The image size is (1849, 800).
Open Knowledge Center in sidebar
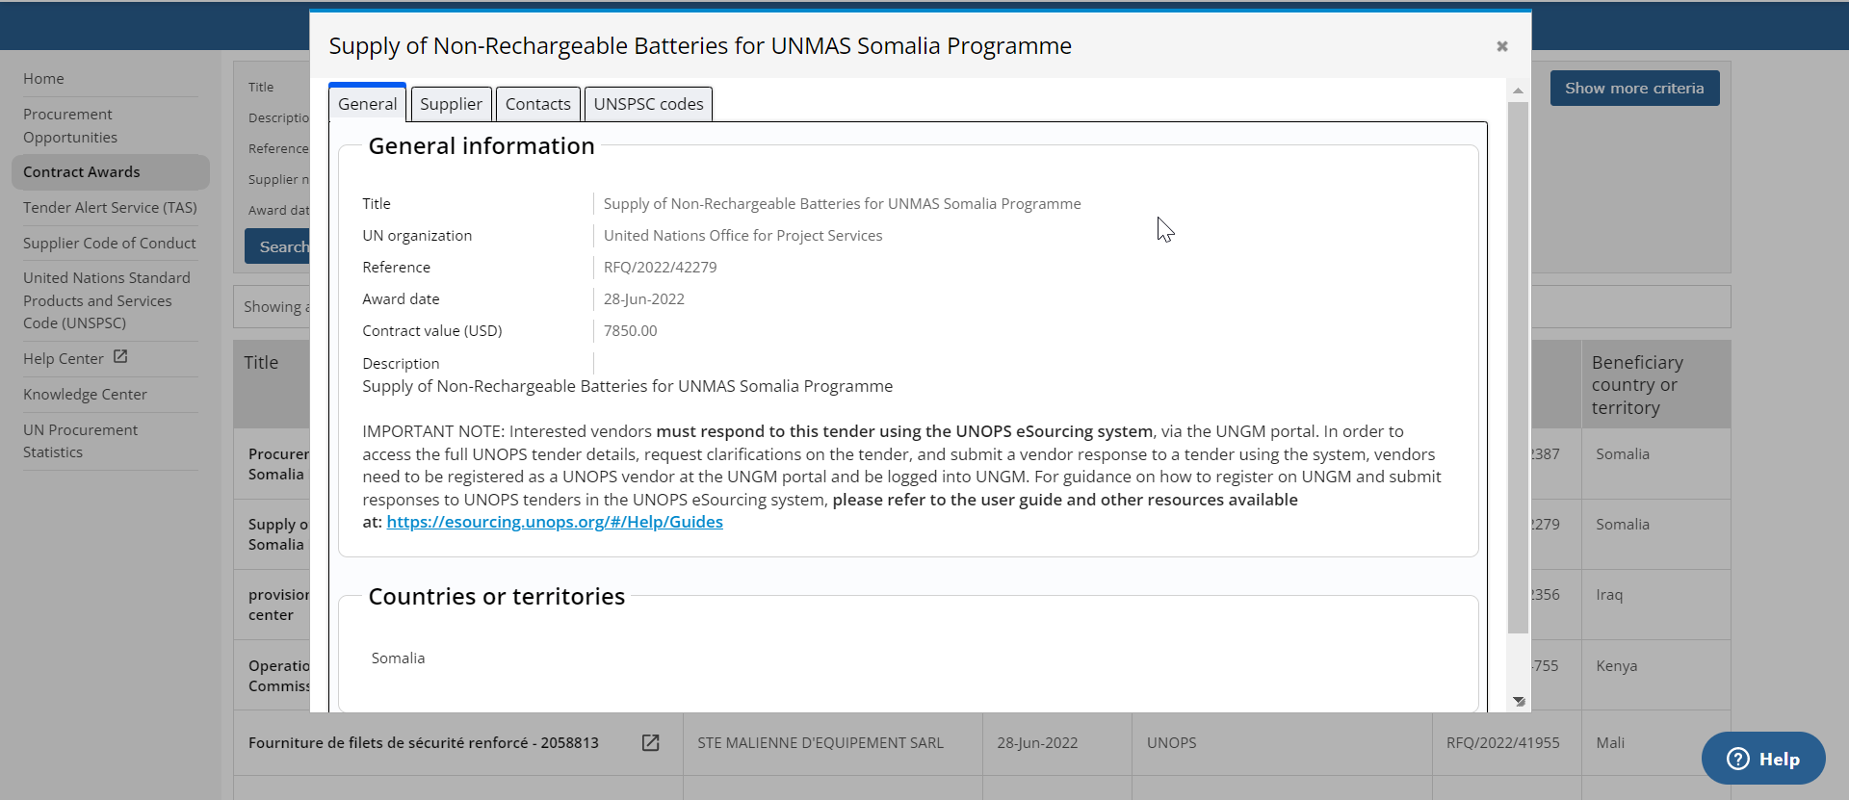click(85, 395)
